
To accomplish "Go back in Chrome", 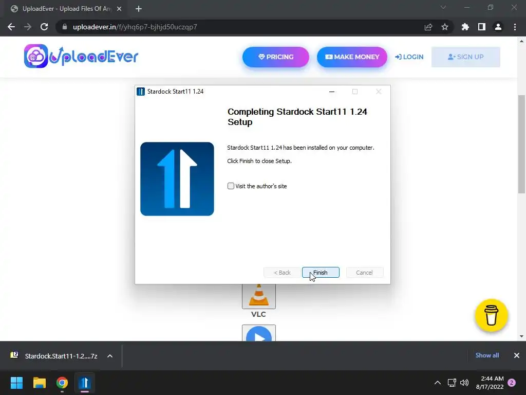I will pos(11,27).
